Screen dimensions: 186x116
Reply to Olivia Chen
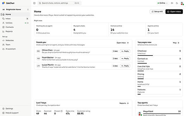[125, 51]
